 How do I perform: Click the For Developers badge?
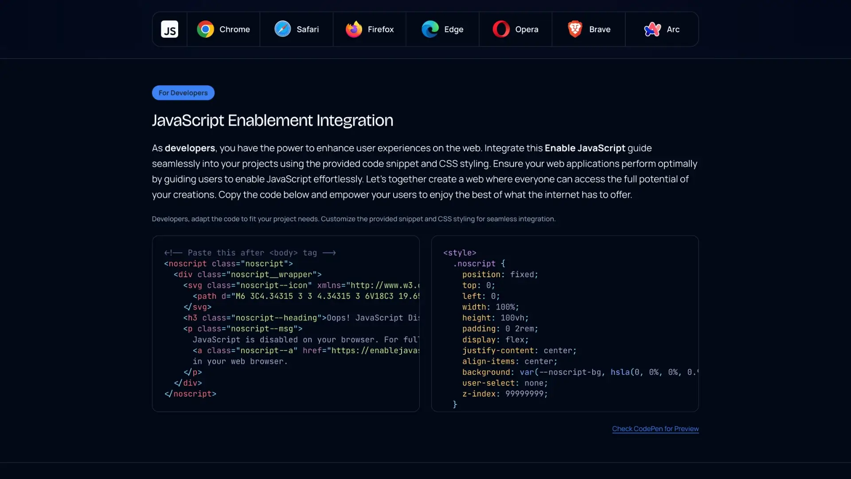[x=183, y=93]
